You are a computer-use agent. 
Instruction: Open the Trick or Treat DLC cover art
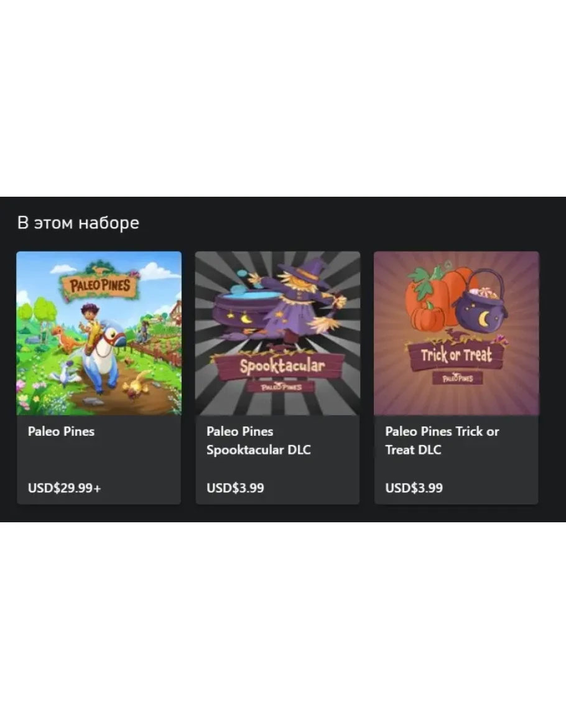click(x=457, y=334)
